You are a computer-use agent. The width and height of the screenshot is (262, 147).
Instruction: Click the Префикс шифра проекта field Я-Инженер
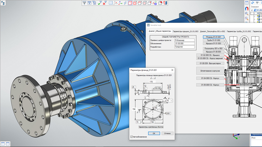184,40
